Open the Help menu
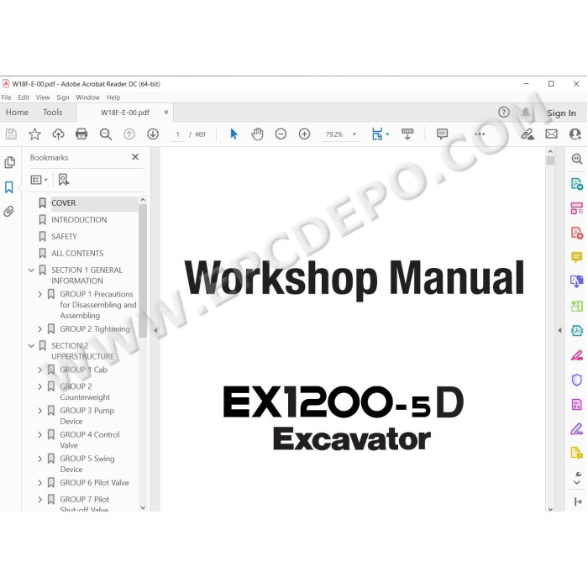Viewport: 588px width, 588px height. point(113,97)
